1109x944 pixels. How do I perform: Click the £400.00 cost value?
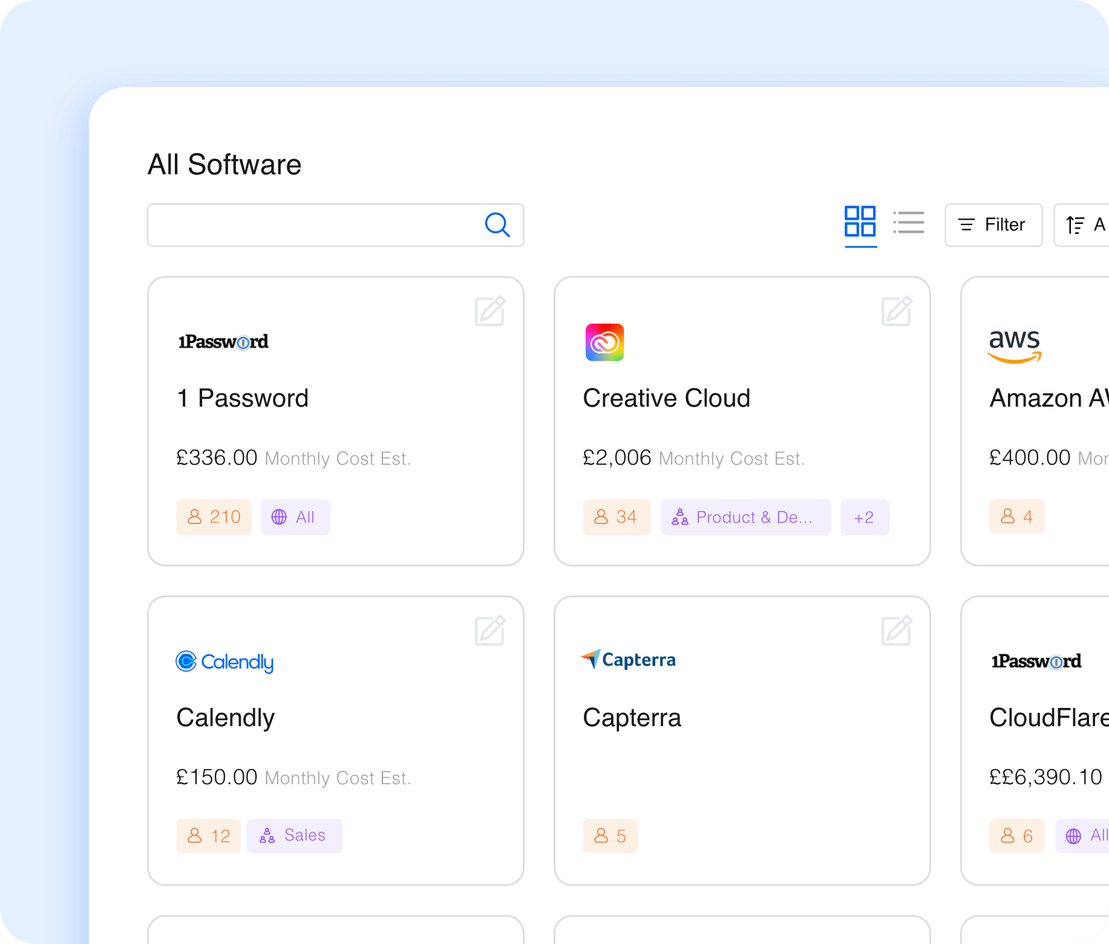pos(1030,457)
